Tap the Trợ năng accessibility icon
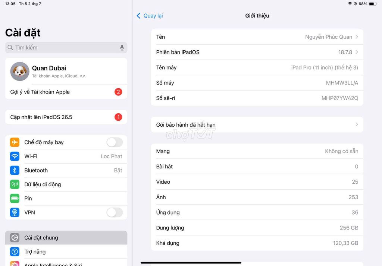This screenshot has height=266, width=382. tap(15, 251)
